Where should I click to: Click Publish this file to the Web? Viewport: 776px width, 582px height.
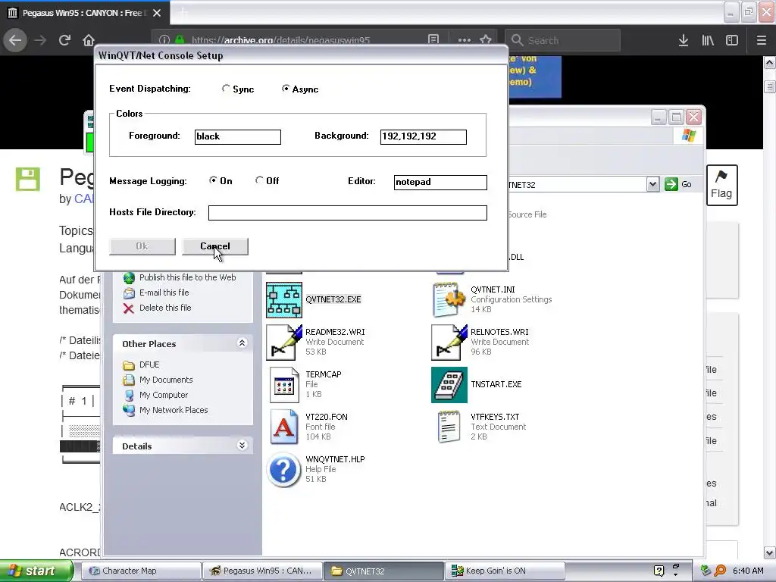(188, 277)
